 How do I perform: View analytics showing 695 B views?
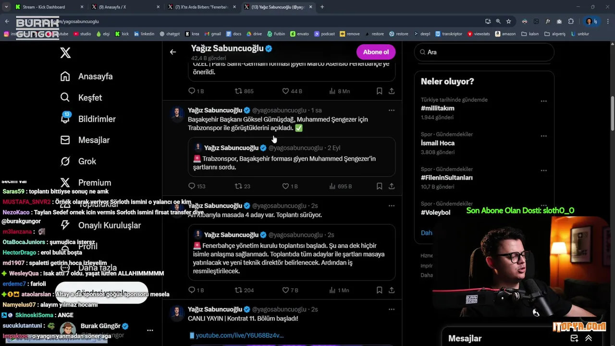[340, 186]
